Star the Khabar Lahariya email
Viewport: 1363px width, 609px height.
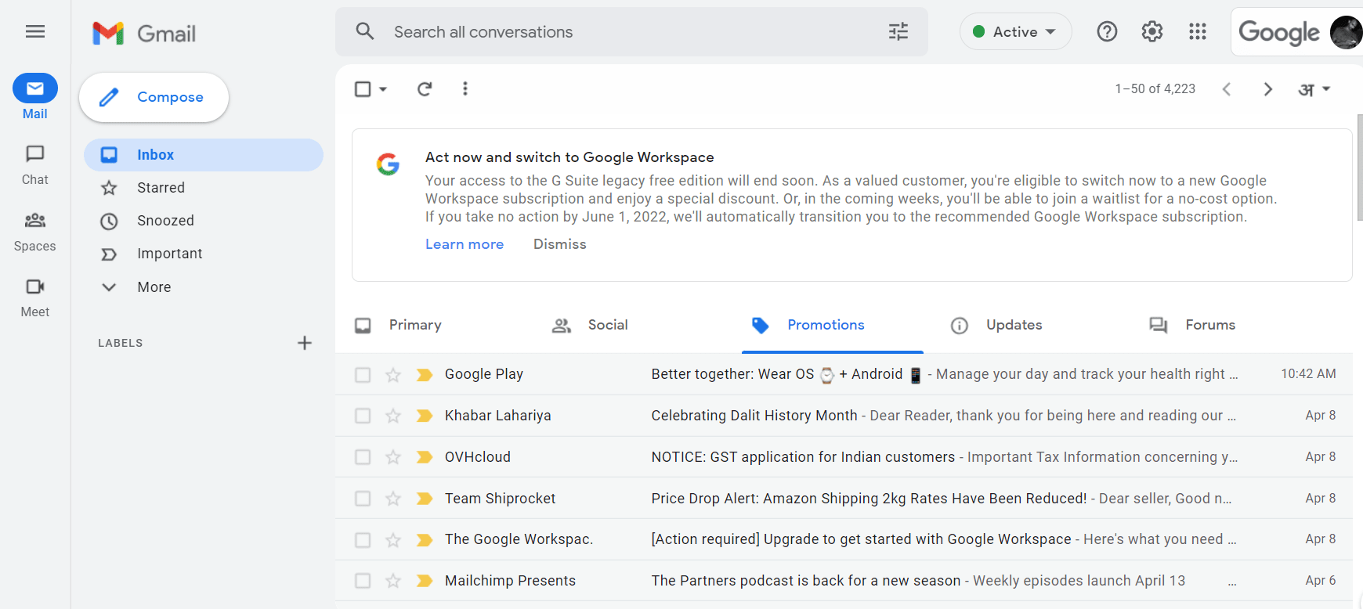coord(393,416)
